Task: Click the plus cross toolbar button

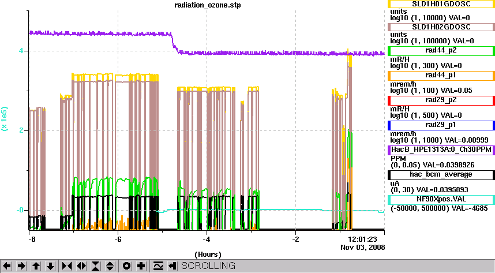Action: pos(141,266)
